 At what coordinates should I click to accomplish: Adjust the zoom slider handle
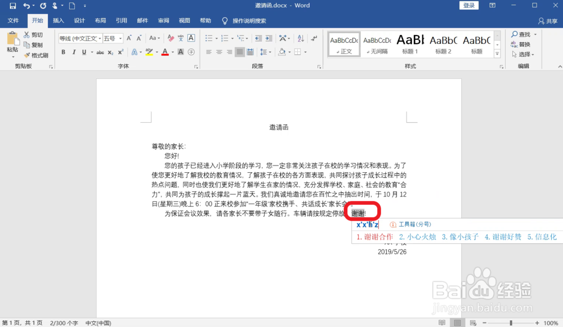click(511, 322)
